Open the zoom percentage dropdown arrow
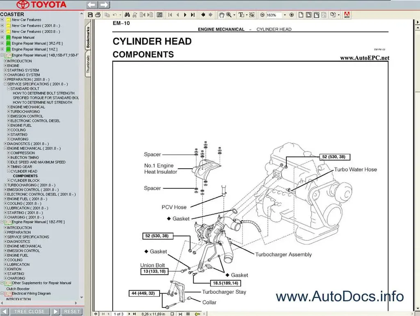The width and height of the screenshot is (420, 316). 285,15
